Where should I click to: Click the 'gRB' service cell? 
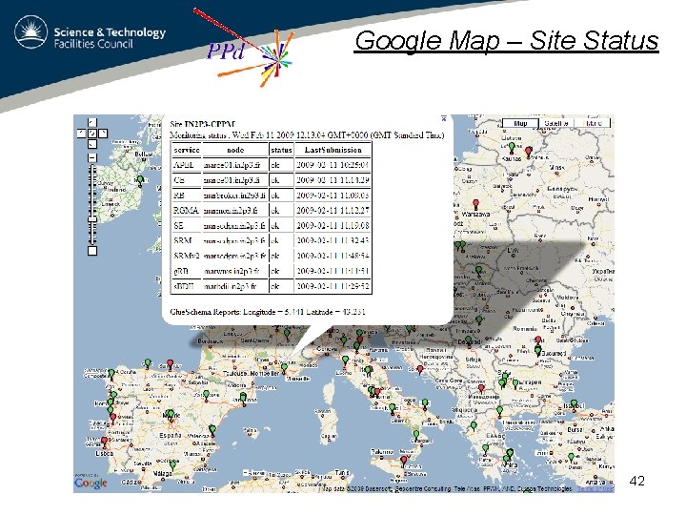[x=187, y=271]
